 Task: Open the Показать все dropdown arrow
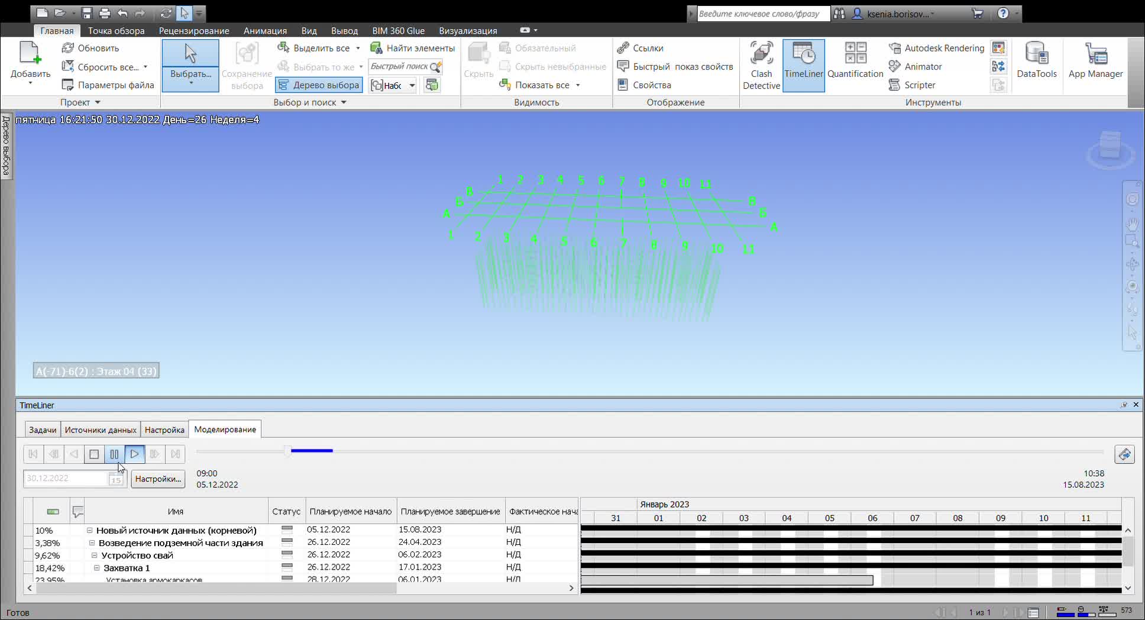pos(578,85)
